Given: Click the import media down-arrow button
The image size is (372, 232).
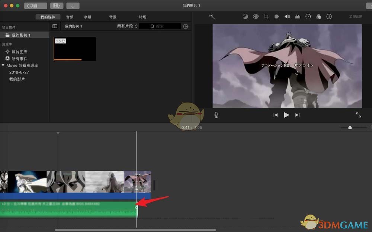Looking at the screenshot, I should [73, 6].
